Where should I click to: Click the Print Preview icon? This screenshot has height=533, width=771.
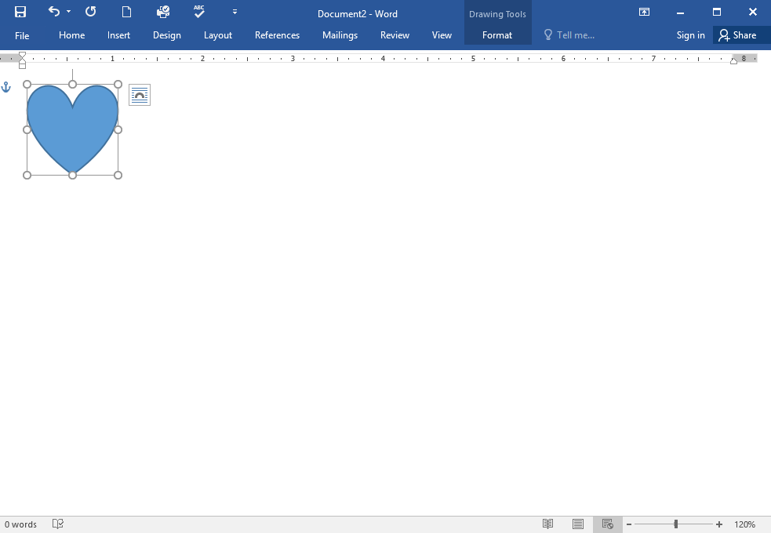click(x=163, y=12)
